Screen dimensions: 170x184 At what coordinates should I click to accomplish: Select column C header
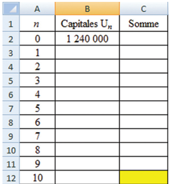coord(144,8)
